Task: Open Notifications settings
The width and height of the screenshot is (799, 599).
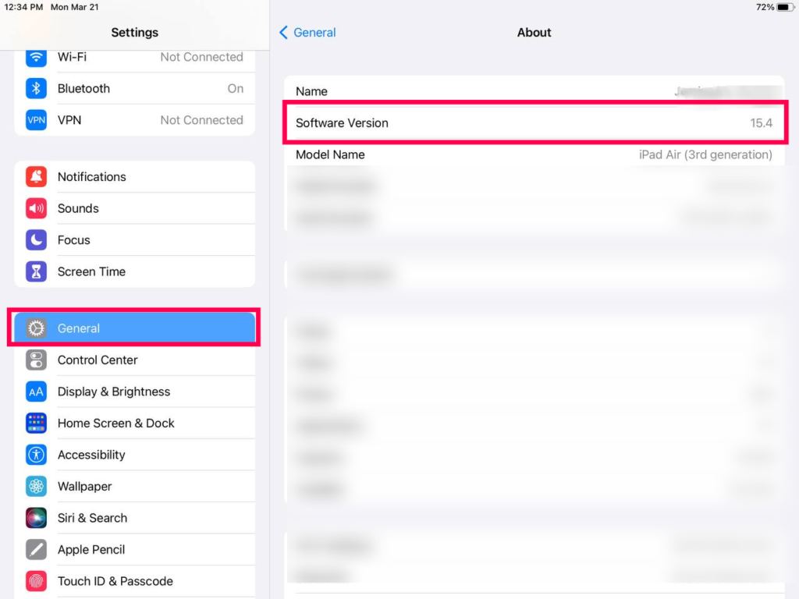Action: [134, 177]
